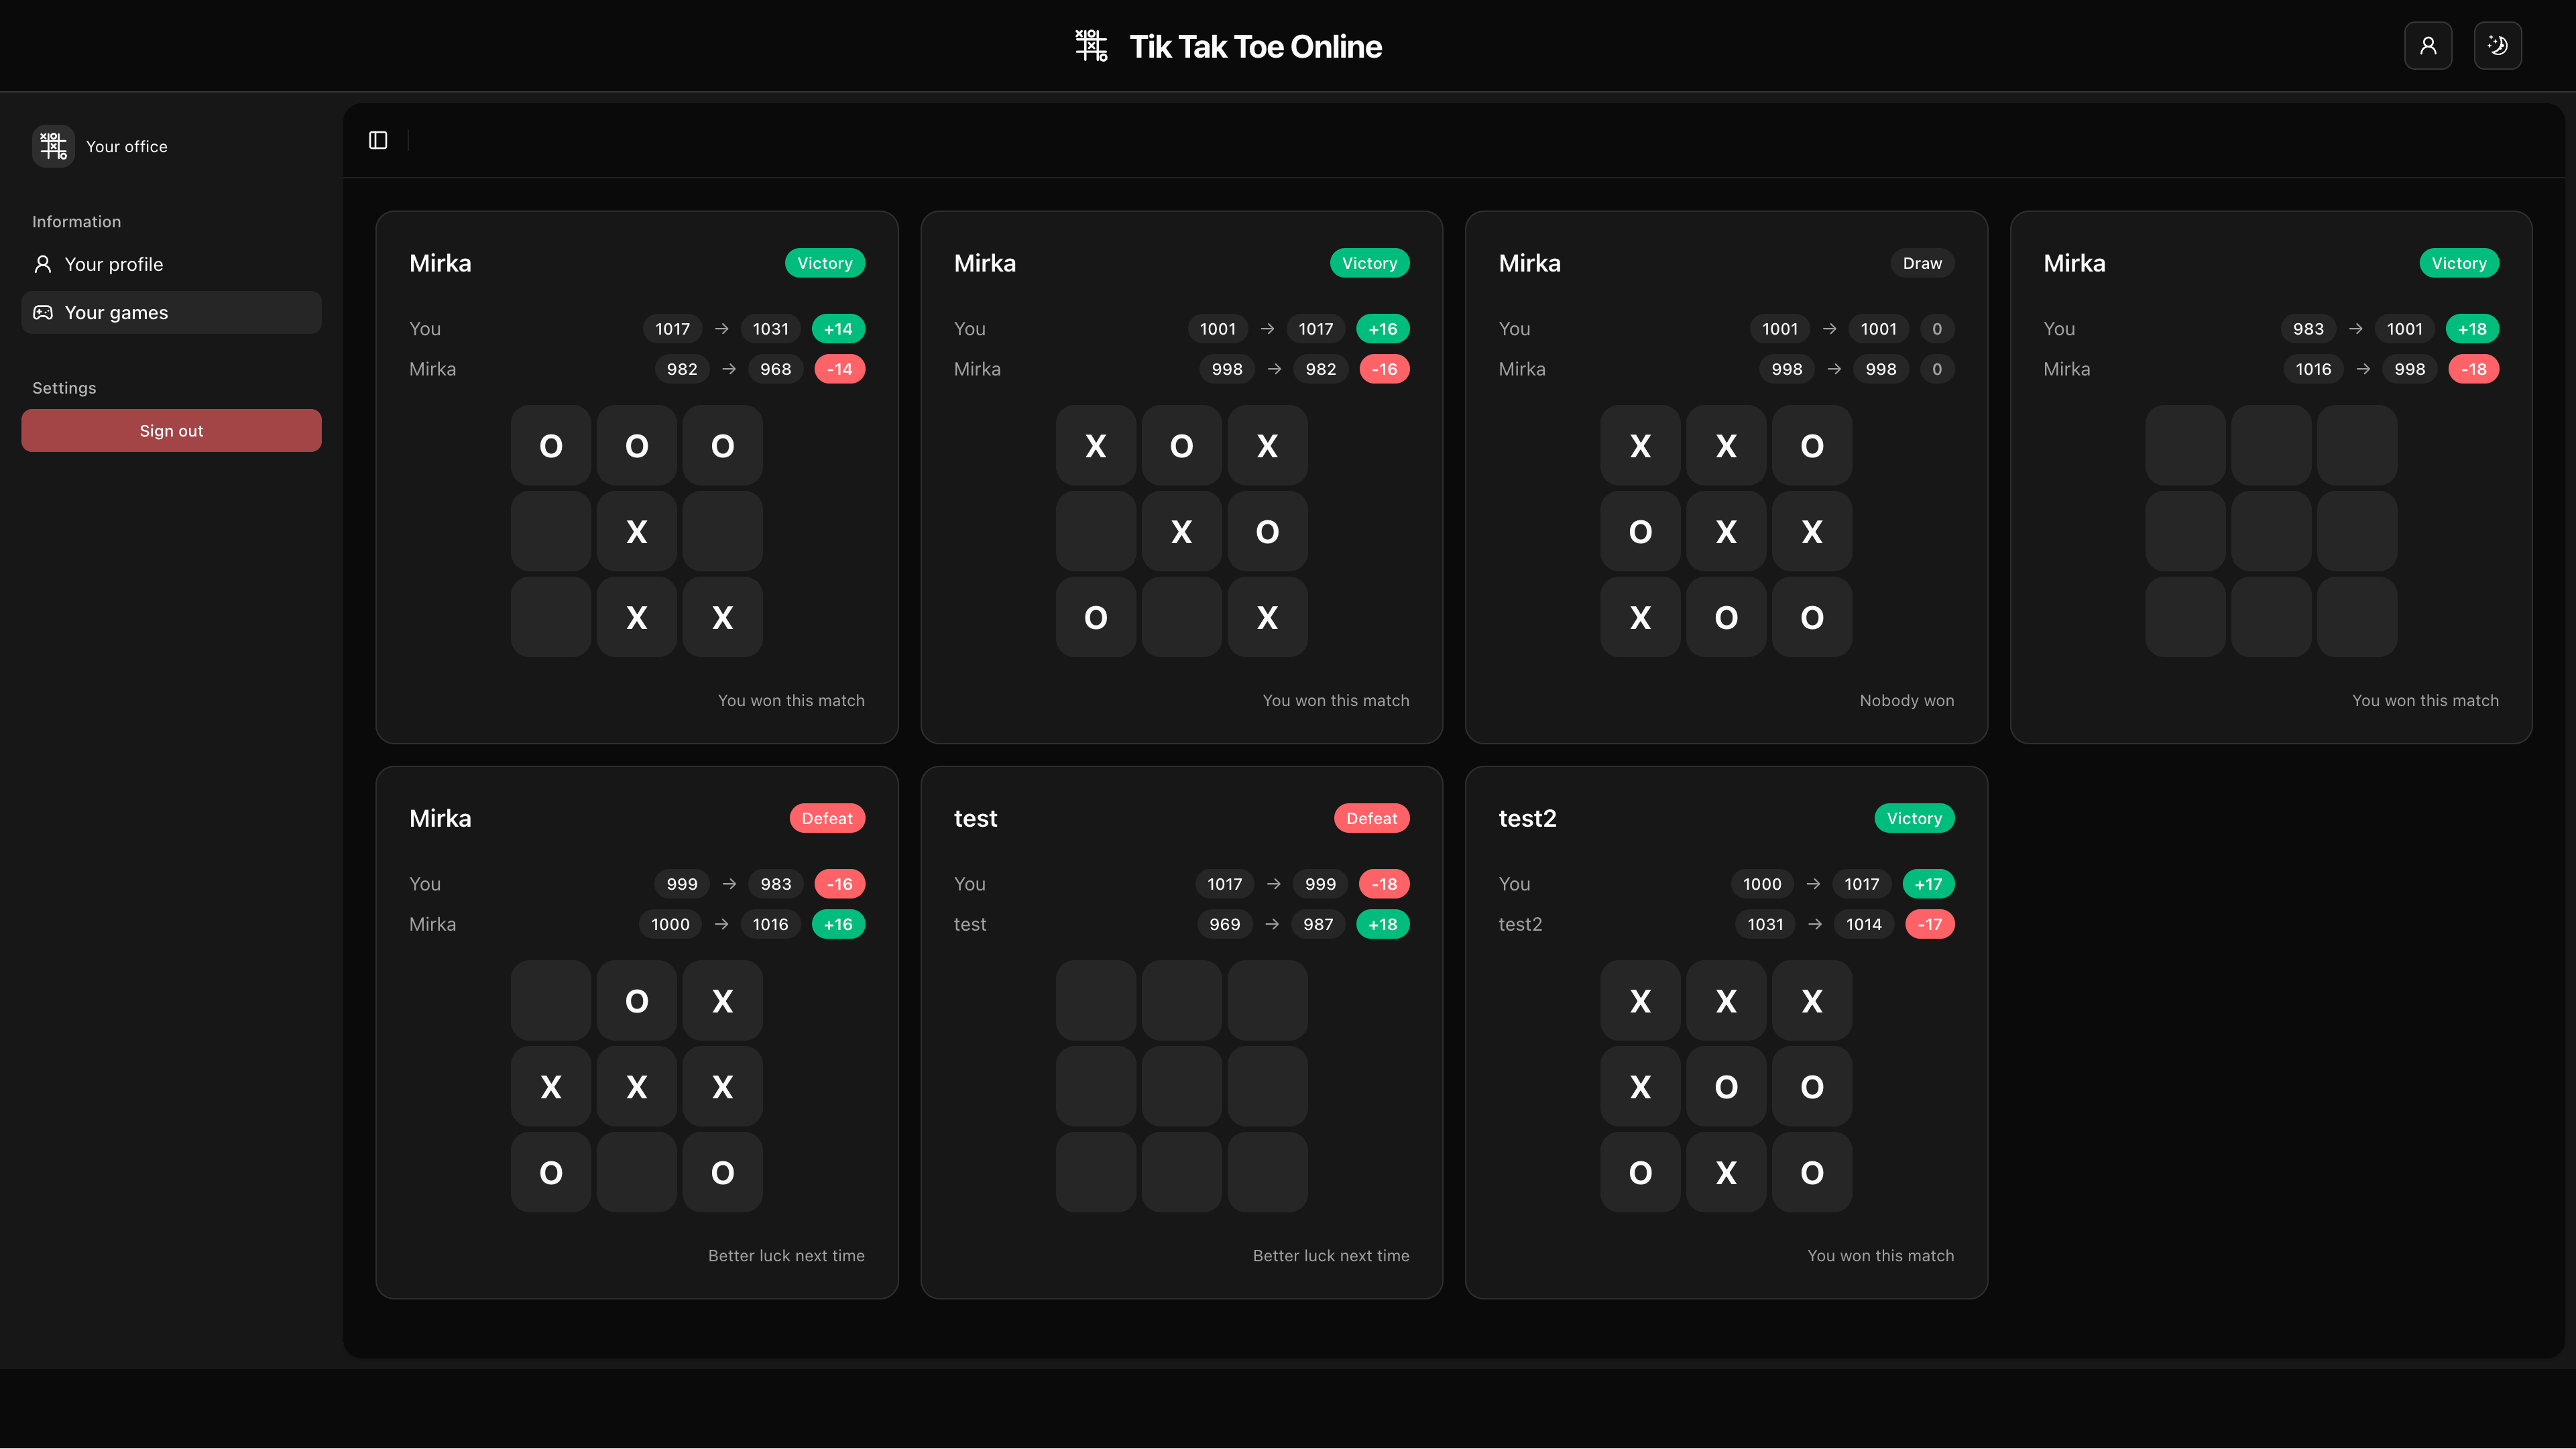Click the Your office logo icon

(x=52, y=146)
